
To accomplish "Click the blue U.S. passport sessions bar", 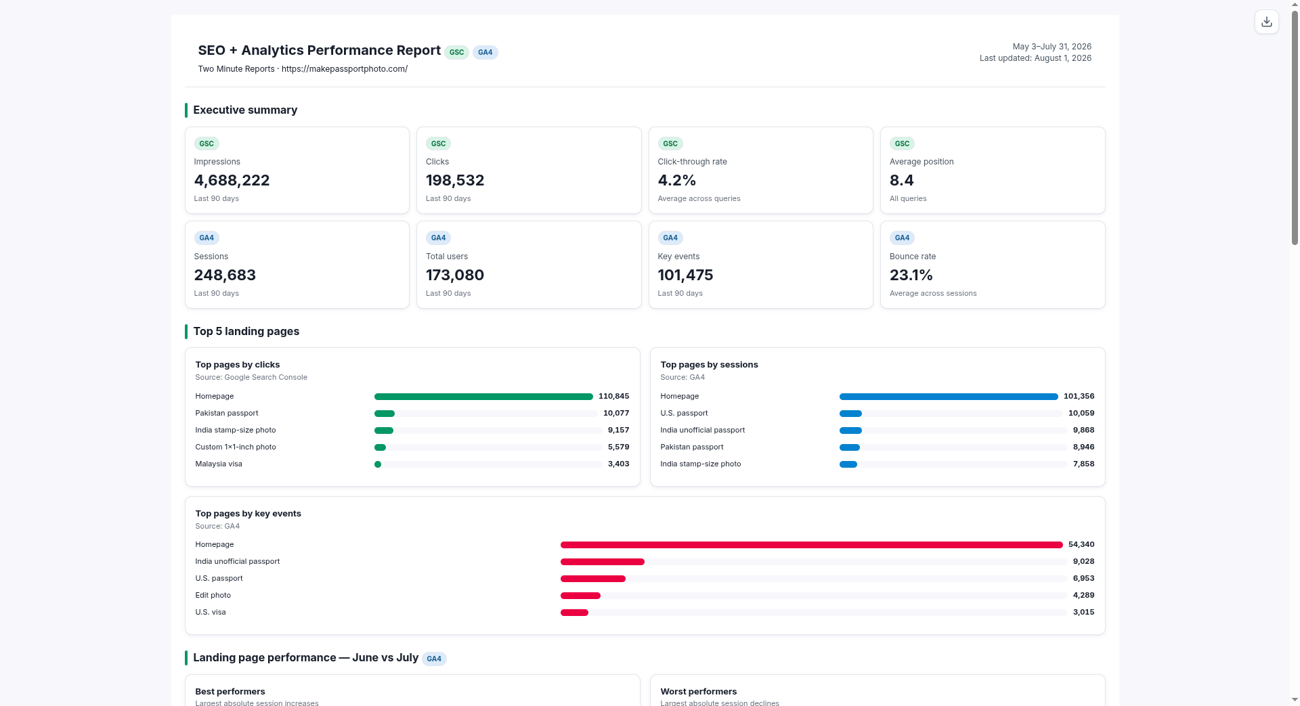I will (850, 414).
